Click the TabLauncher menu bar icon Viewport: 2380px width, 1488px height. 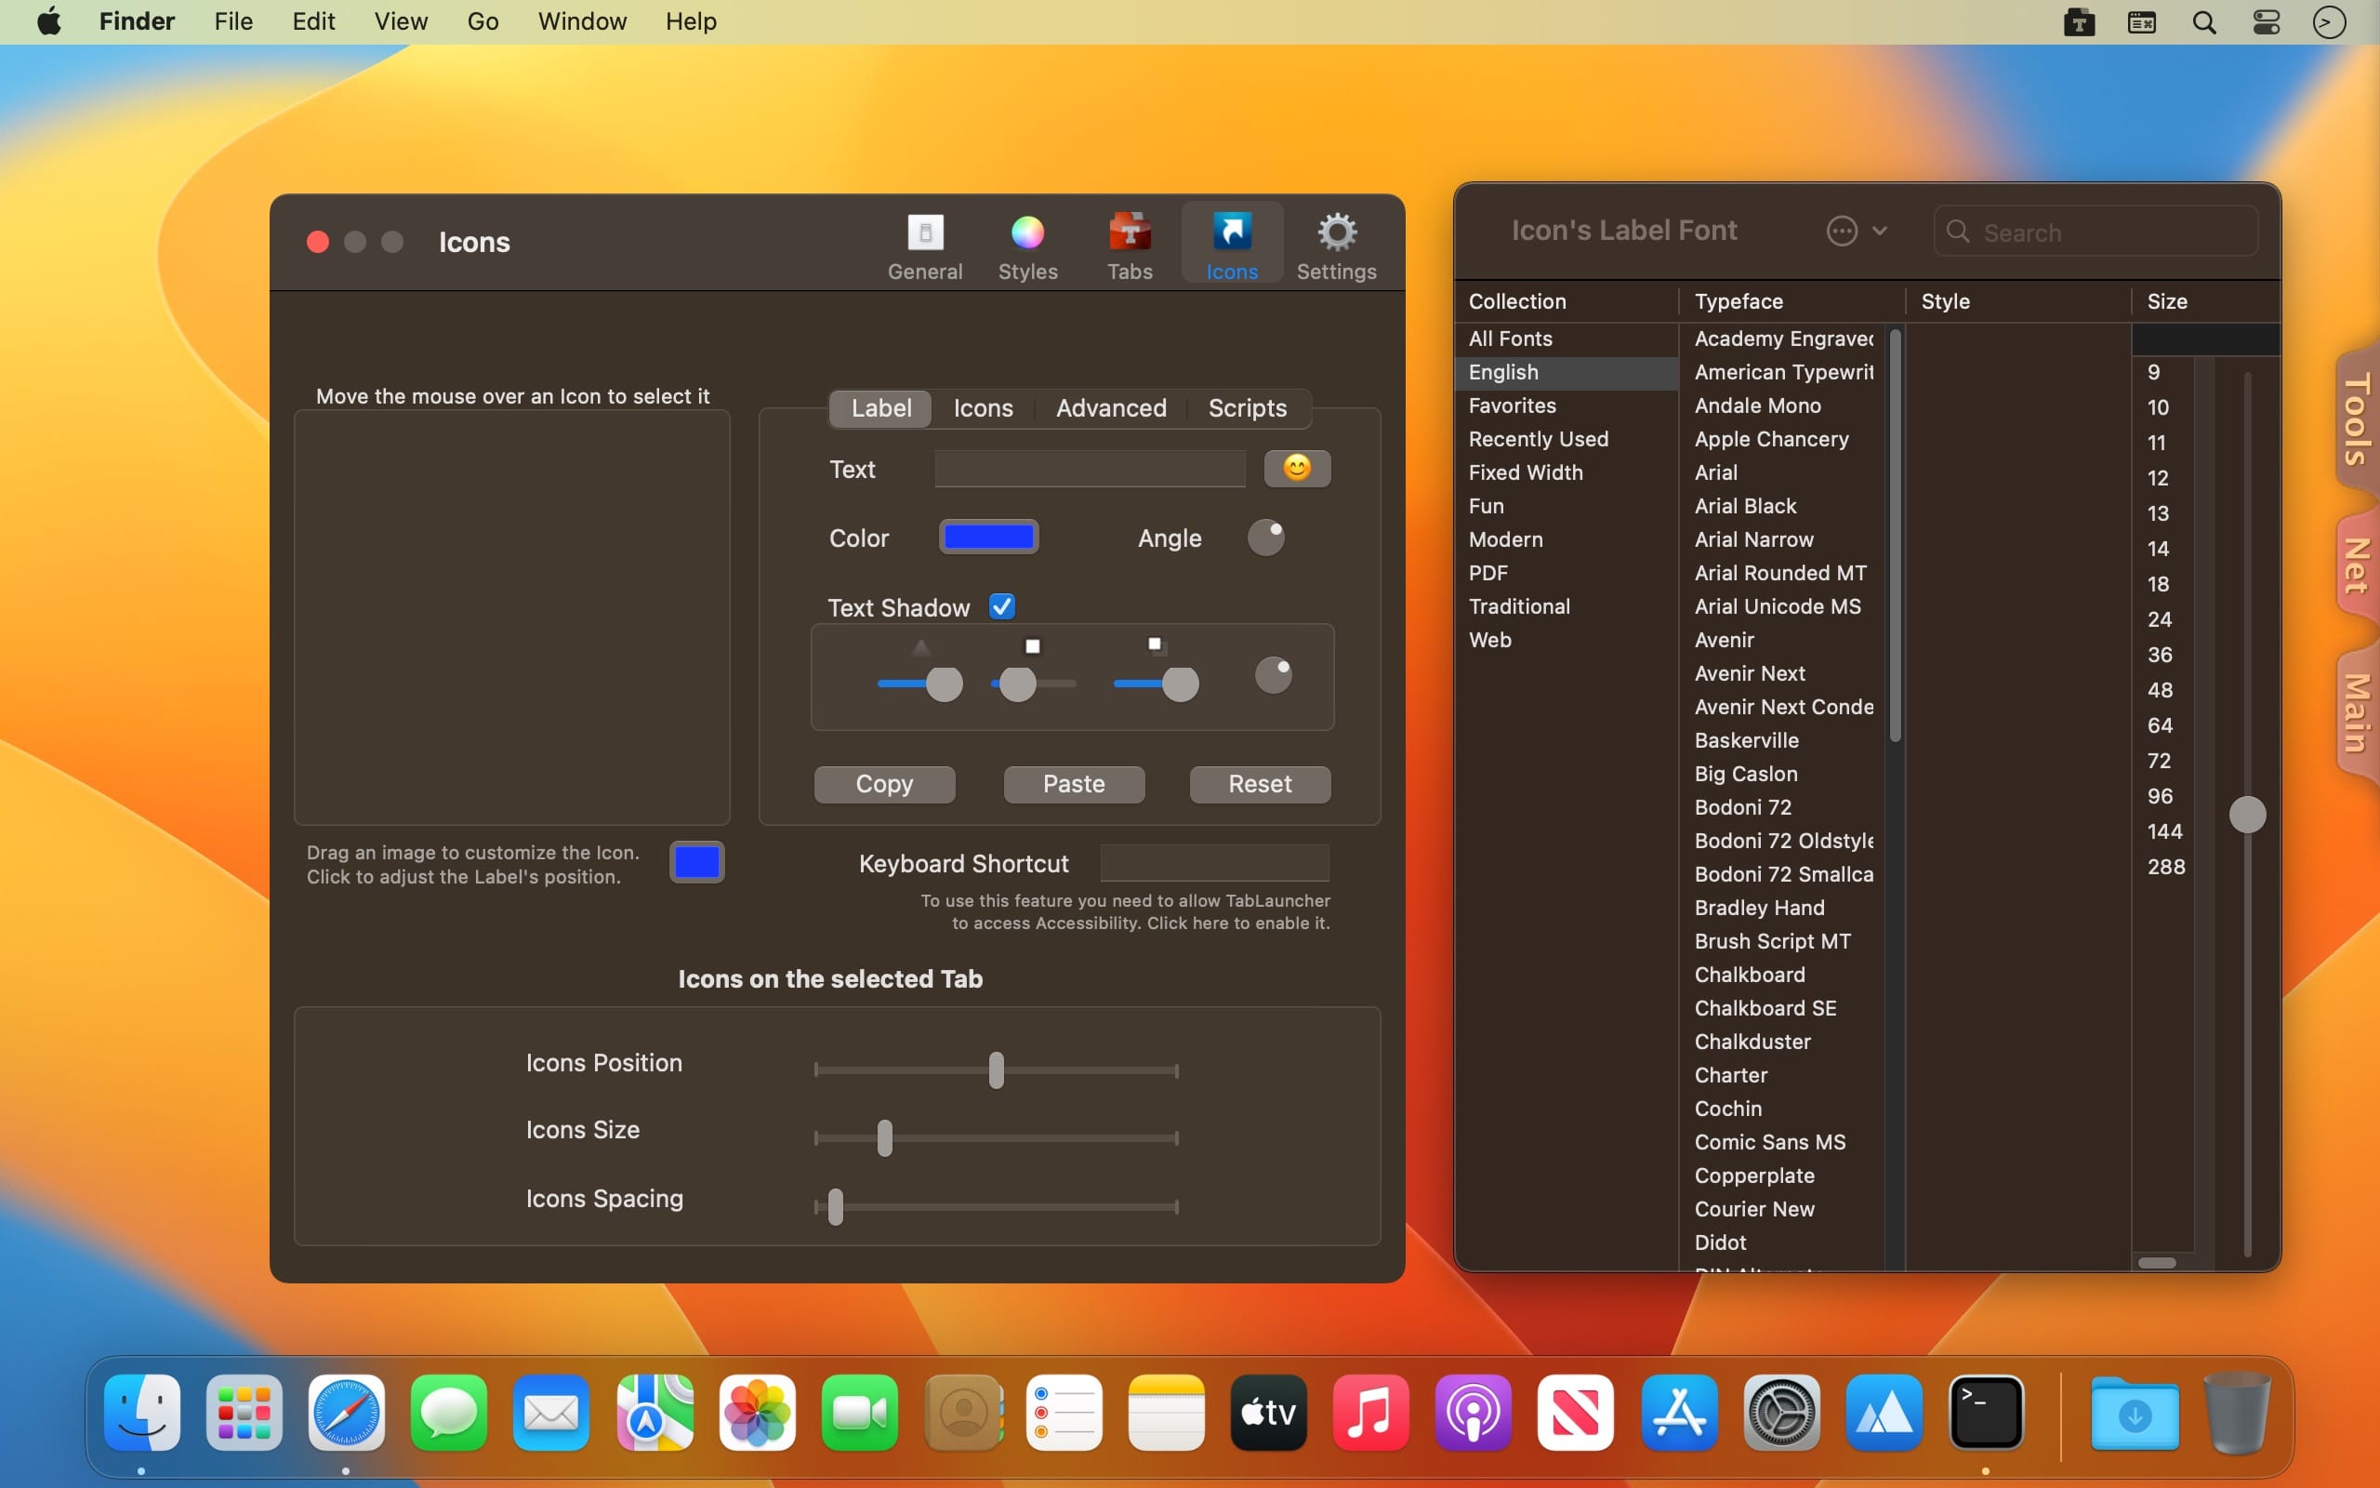pyautogui.click(x=2078, y=21)
